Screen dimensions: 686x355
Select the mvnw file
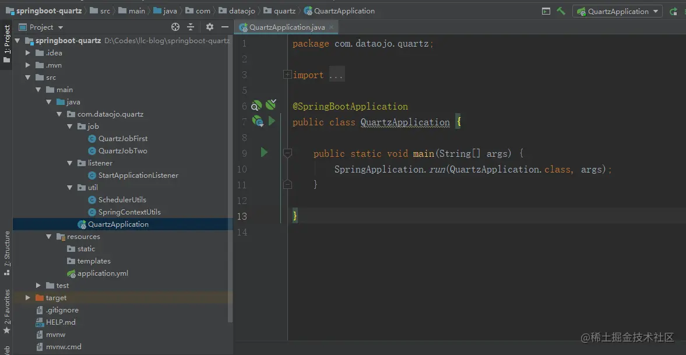(x=55, y=335)
